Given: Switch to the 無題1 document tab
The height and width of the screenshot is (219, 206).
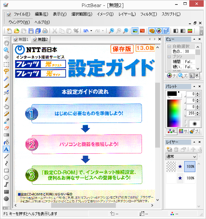Looking at the screenshot, I should click(22, 40).
